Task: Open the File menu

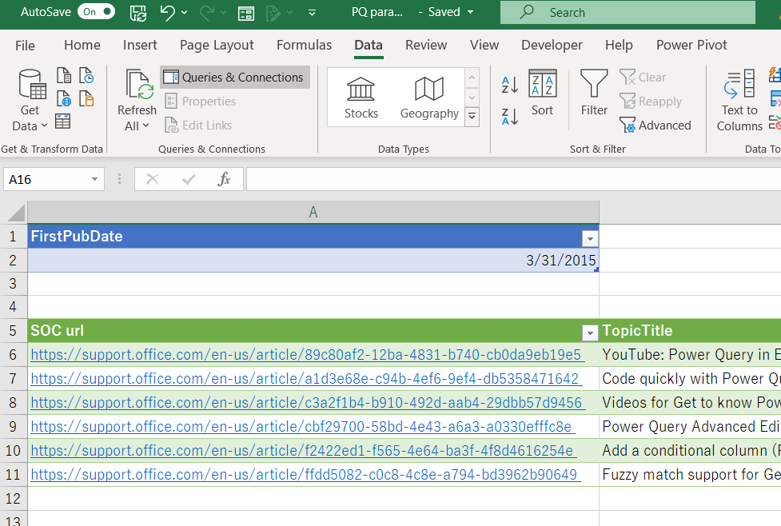Action: coord(25,46)
